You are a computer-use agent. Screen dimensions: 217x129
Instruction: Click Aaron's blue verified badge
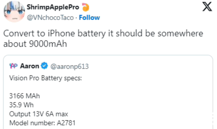pos(45,66)
